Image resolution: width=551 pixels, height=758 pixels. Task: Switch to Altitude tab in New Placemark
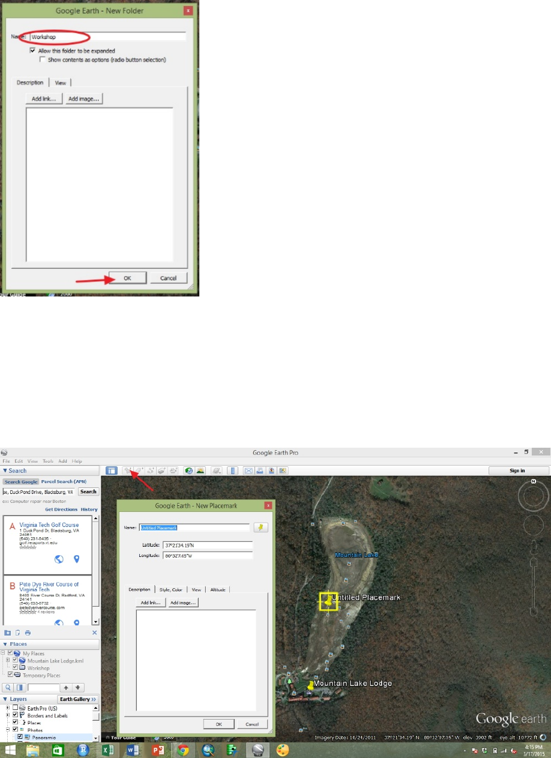[218, 590]
